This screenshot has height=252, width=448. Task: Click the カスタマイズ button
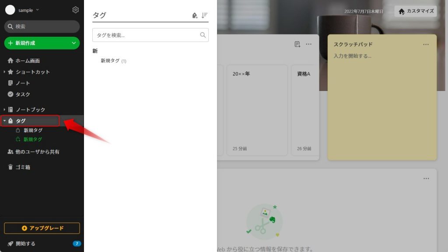click(x=416, y=11)
